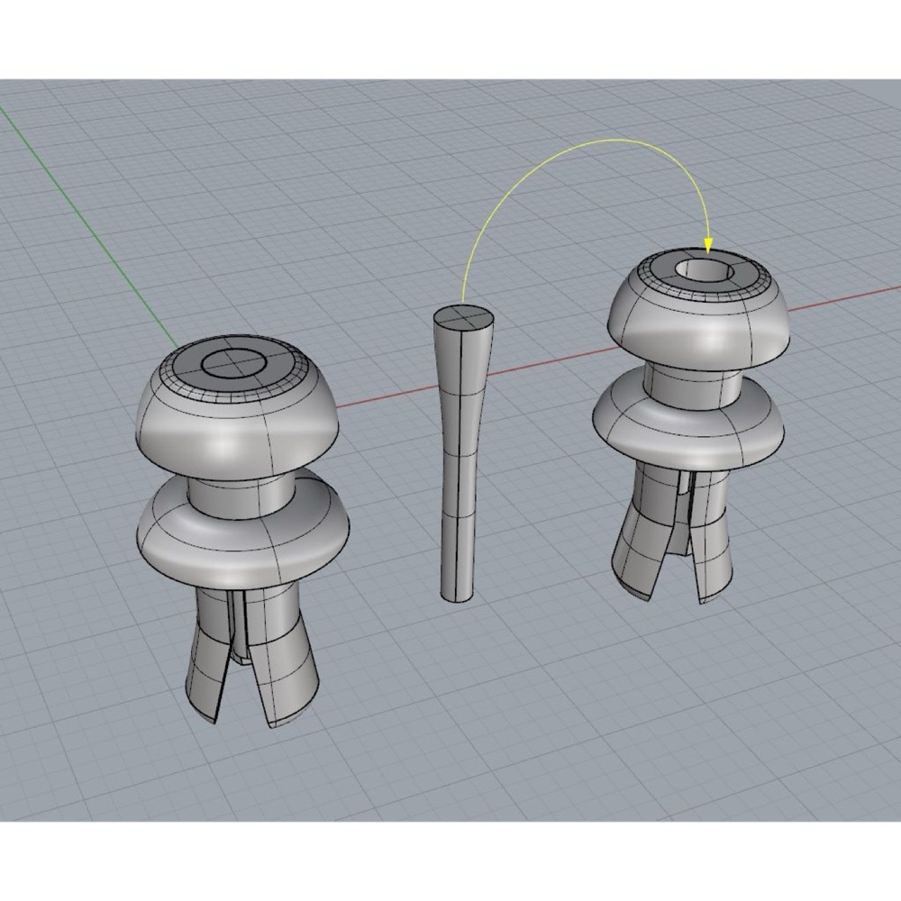Click the right rivet's neck between flanges

(691, 382)
